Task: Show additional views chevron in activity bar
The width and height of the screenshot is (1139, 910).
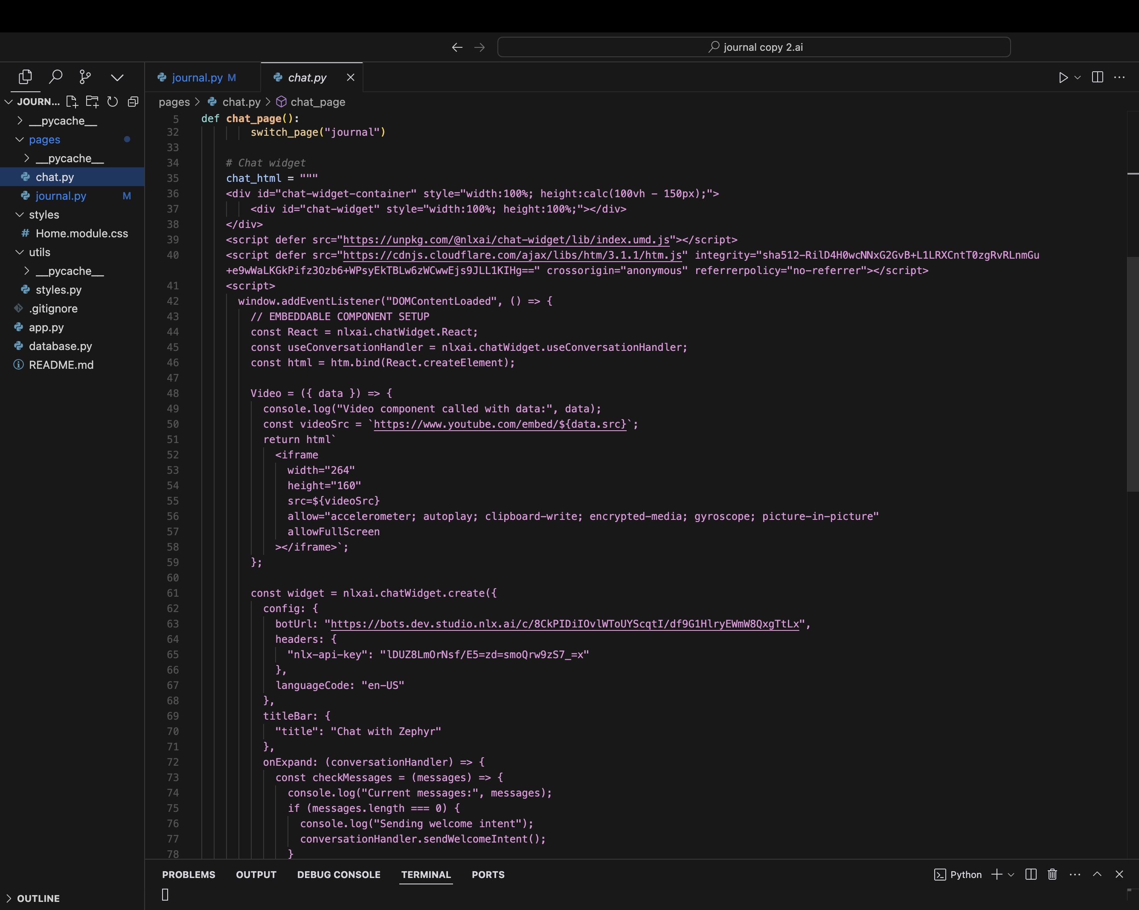Action: point(117,77)
